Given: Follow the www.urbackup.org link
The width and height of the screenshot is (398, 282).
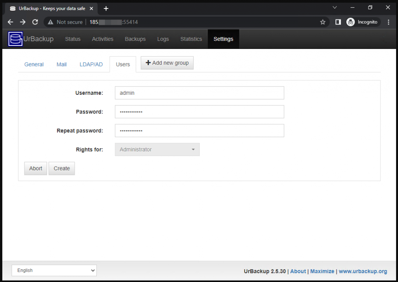Looking at the screenshot, I should point(363,271).
